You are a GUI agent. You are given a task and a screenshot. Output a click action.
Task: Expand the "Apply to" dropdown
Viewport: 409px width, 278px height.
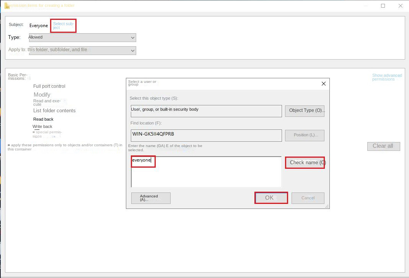point(82,50)
